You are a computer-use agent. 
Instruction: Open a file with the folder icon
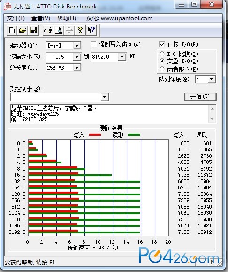pos(23,31)
